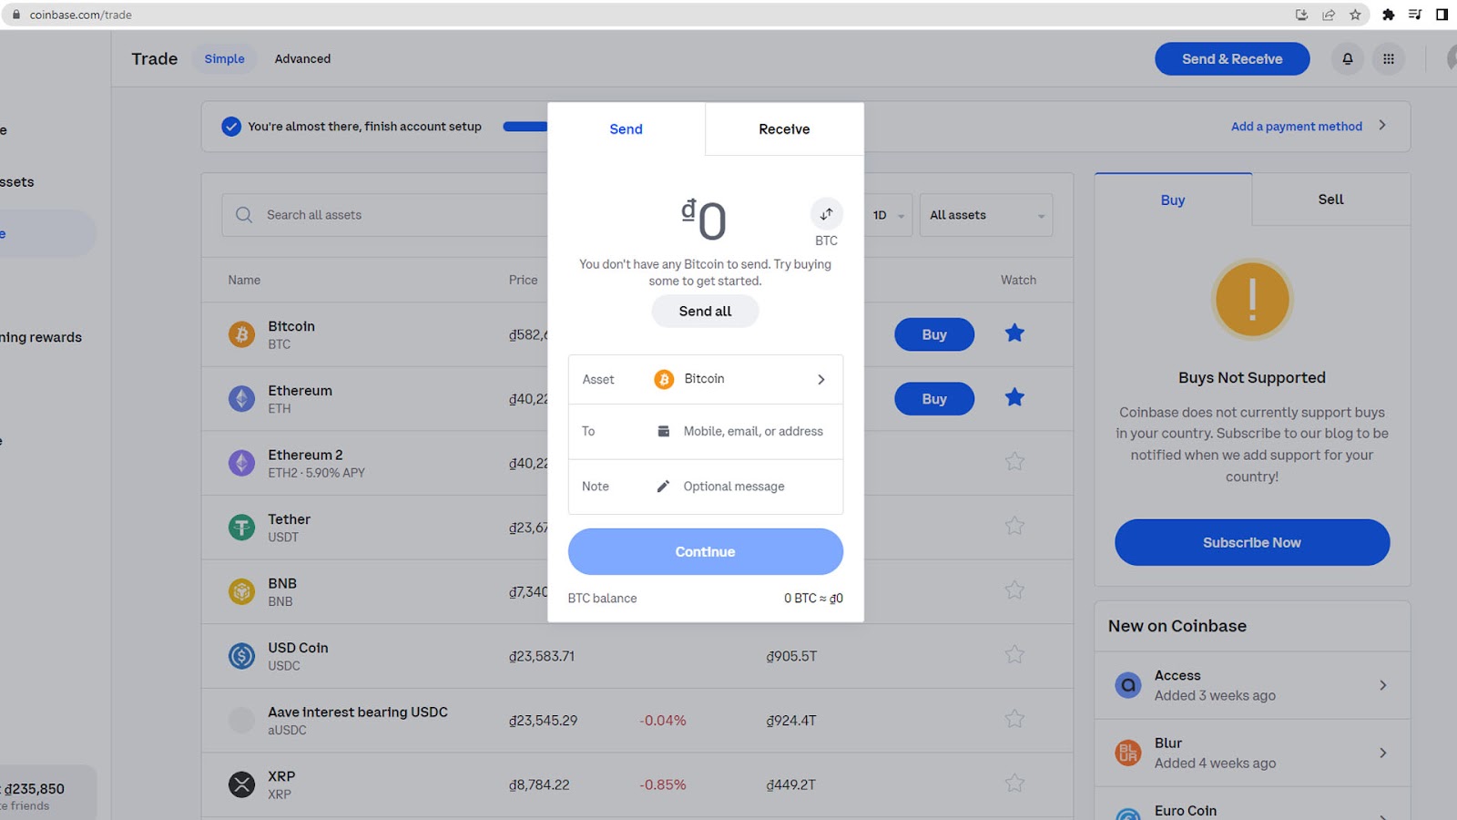Add USD Coin to watchlist star
Viewport: 1457px width, 820px height.
point(1014,654)
